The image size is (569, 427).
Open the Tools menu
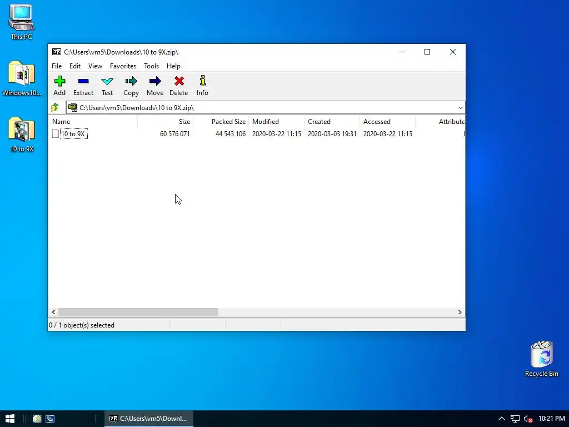[151, 66]
